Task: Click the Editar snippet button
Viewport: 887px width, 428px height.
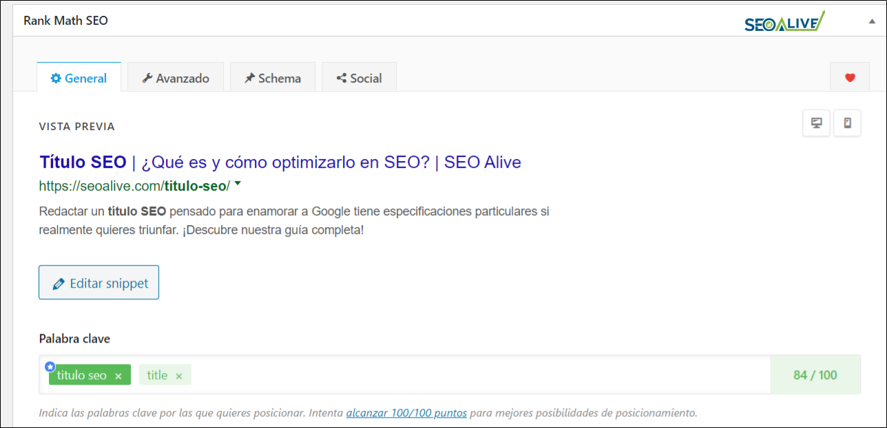Action: coord(98,283)
